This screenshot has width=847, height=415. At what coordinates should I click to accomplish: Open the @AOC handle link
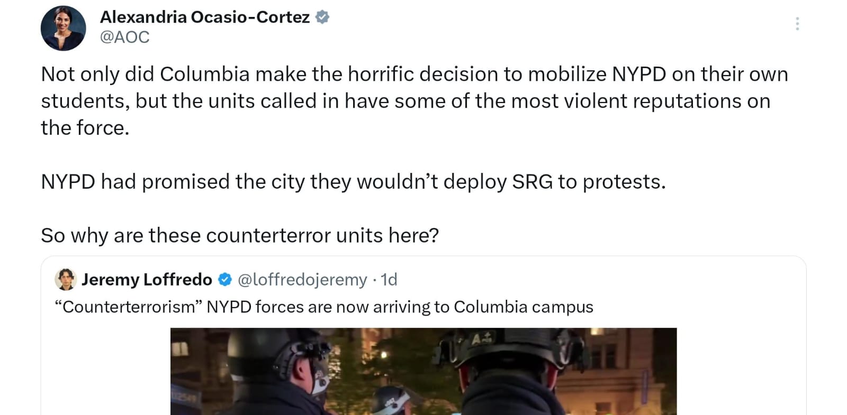tap(125, 37)
